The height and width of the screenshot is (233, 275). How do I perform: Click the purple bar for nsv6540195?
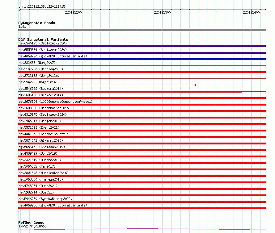(x=142, y=46)
